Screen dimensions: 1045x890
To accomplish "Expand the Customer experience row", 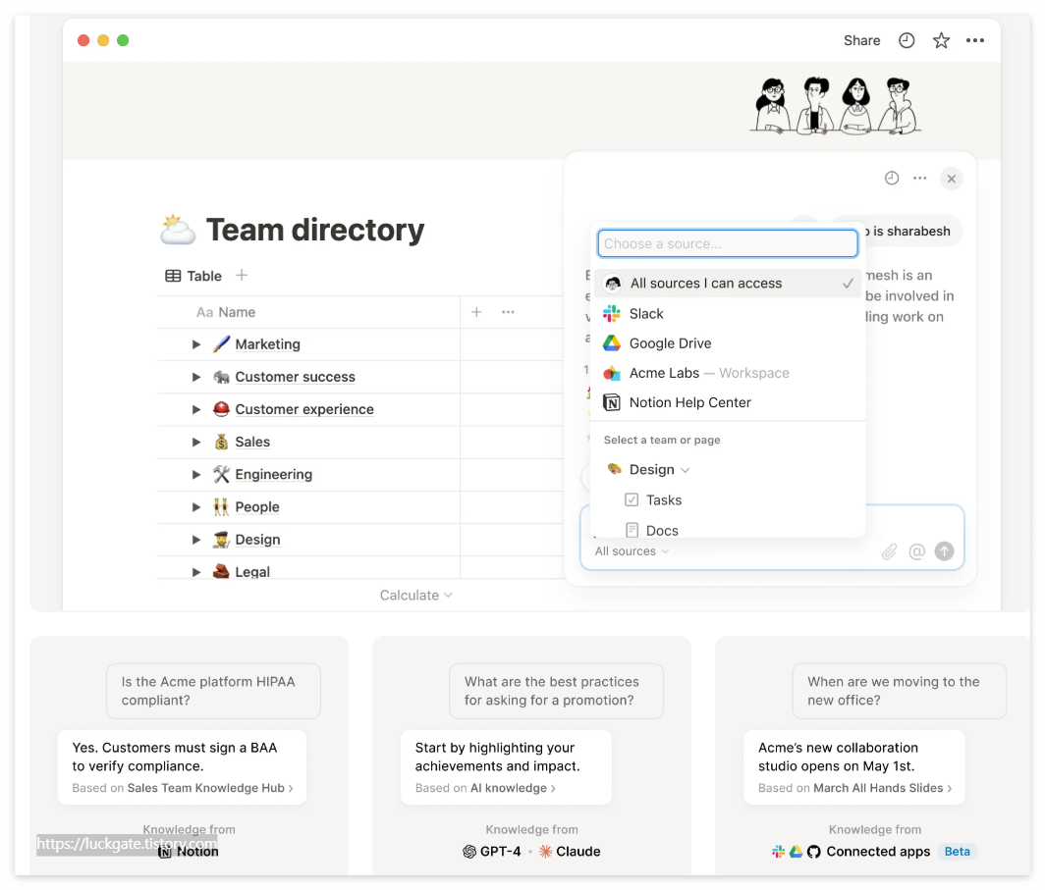I will pyautogui.click(x=196, y=409).
